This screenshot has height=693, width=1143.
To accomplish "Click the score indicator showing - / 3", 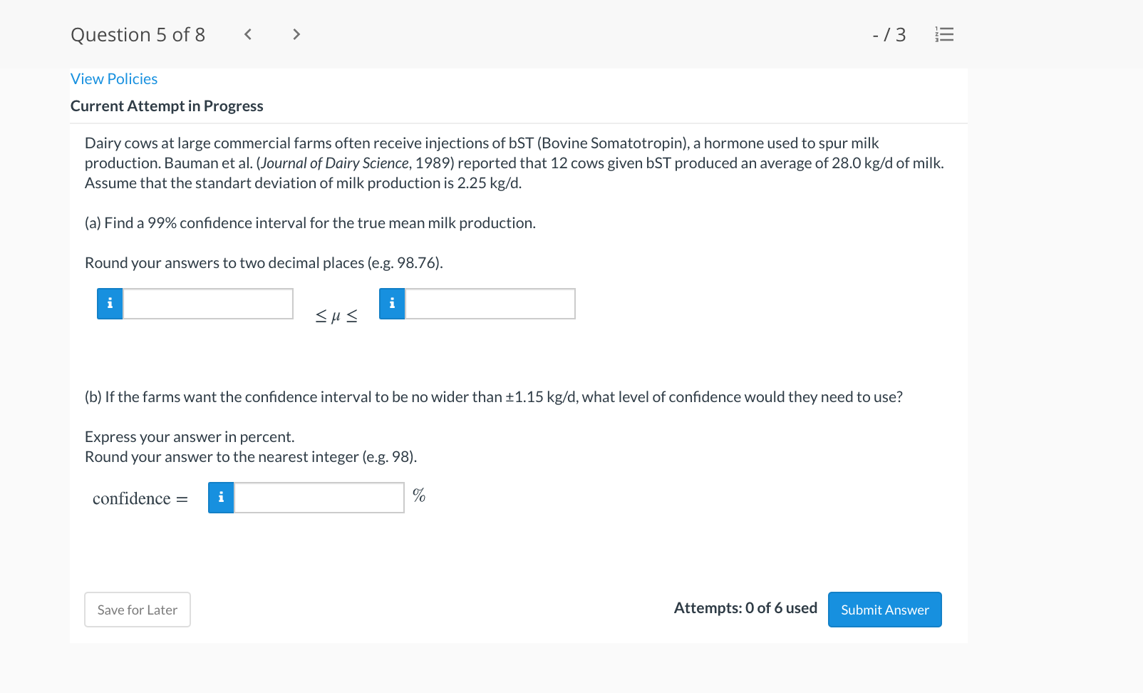I will click(889, 34).
